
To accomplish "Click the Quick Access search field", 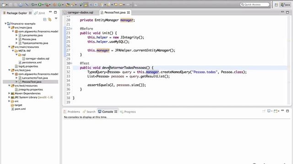I will [255, 5].
